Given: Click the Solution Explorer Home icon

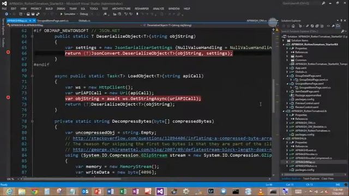Looking at the screenshot, I should pos(293,26).
